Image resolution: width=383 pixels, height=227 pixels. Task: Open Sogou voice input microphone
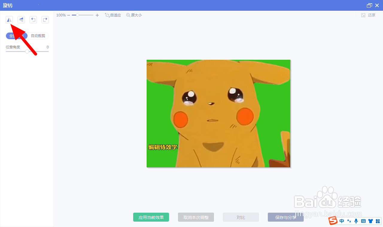point(356,221)
